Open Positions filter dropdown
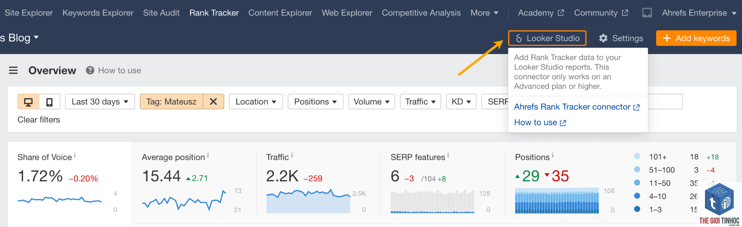 (x=316, y=102)
